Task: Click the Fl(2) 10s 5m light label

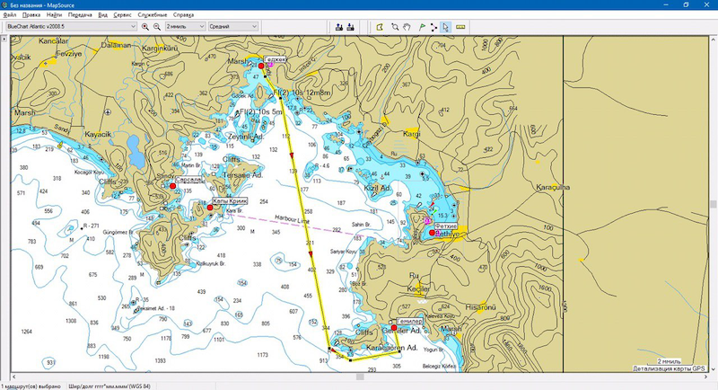Action: (x=260, y=111)
